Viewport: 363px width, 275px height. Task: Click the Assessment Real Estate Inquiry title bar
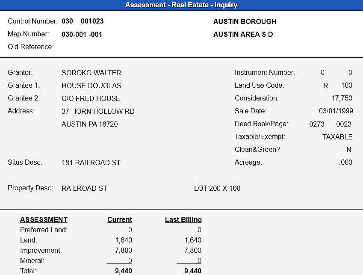click(181, 5)
